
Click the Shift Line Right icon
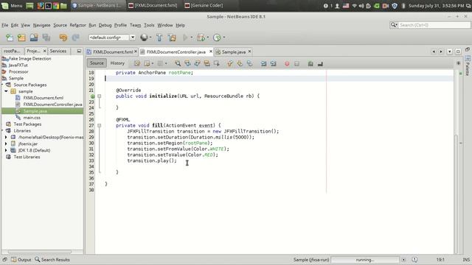coord(274,63)
